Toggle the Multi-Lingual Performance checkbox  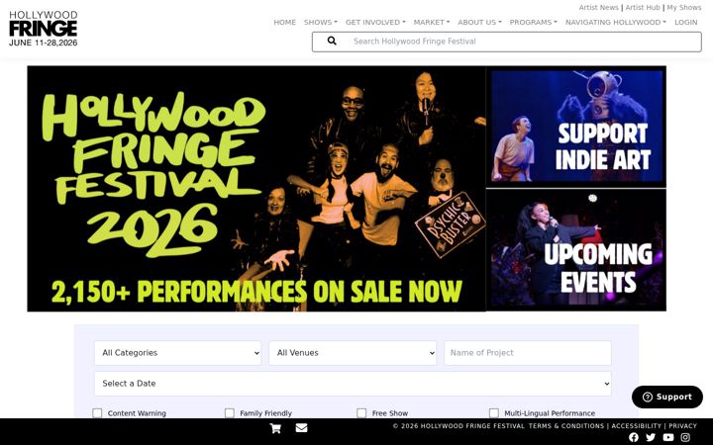pyautogui.click(x=494, y=412)
